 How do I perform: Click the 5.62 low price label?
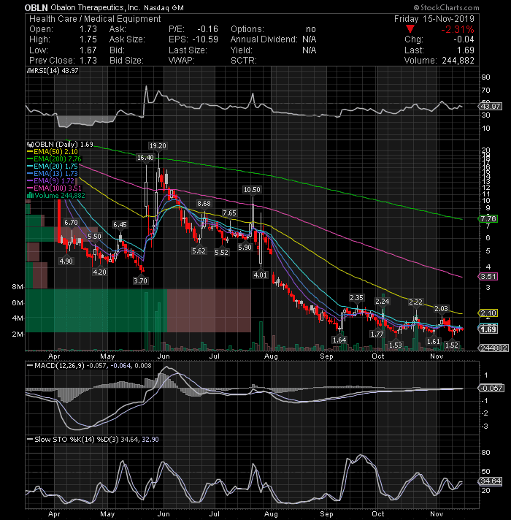tap(199, 251)
